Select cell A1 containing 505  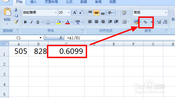19,51
